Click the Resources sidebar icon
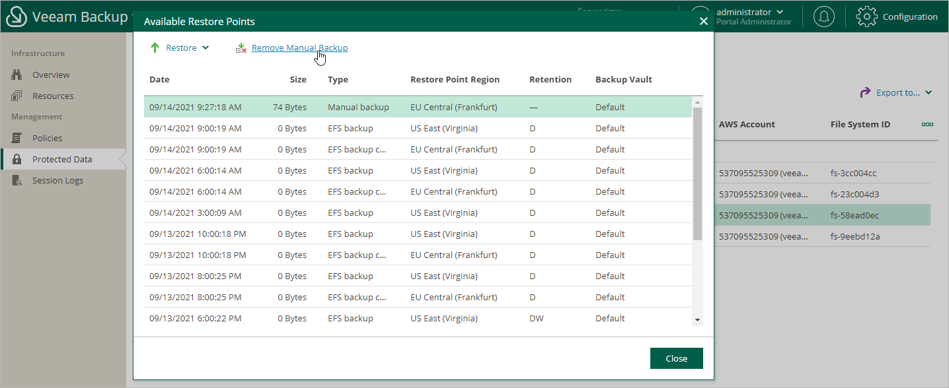The height and width of the screenshot is (388, 949). click(17, 96)
